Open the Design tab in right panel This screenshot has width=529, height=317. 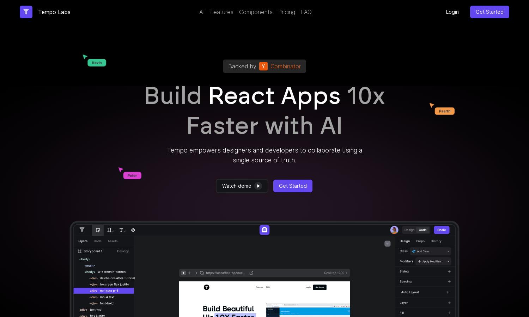pyautogui.click(x=405, y=241)
